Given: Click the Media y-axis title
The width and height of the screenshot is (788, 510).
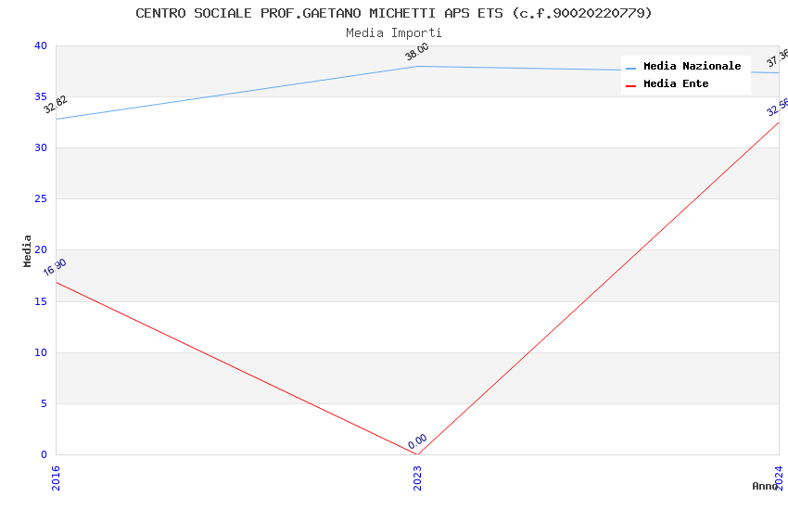Looking at the screenshot, I should [28, 250].
